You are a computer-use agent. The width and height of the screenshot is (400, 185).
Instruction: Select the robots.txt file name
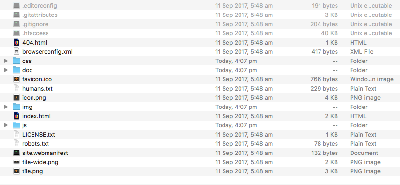pos(35,144)
